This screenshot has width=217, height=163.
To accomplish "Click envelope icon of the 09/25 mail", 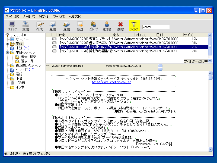I will pyautogui.click(x=55, y=51).
